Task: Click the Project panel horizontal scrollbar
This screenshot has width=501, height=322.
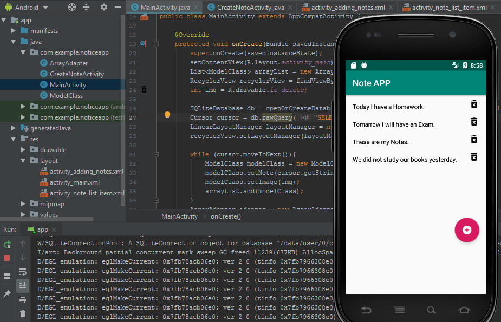Action: [47, 219]
